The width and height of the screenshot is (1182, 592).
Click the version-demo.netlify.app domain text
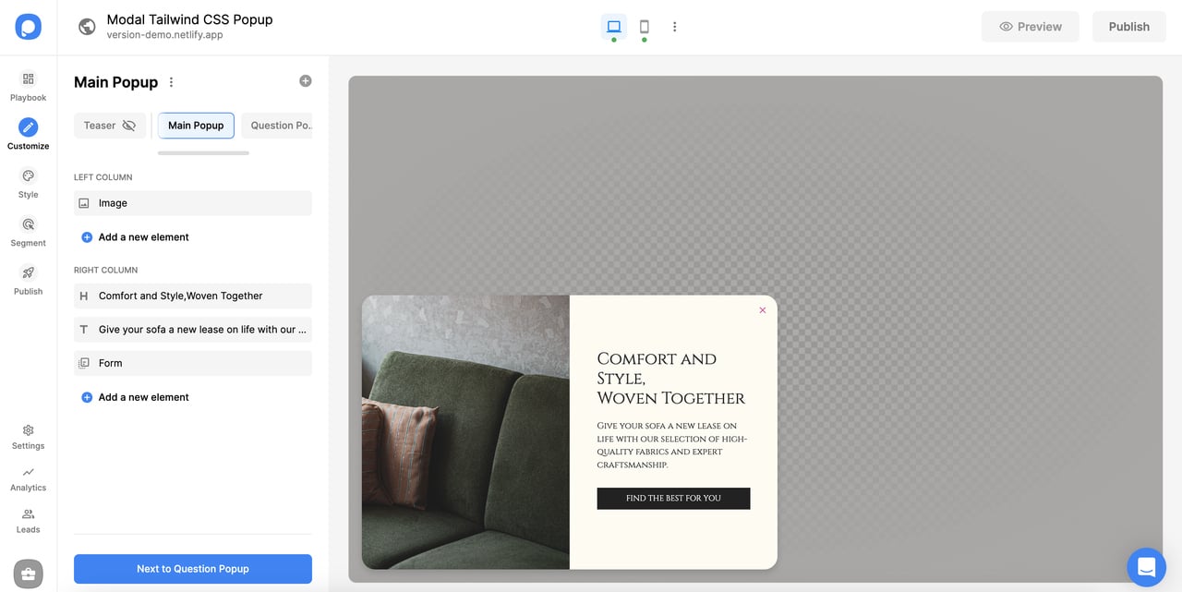[x=164, y=35]
